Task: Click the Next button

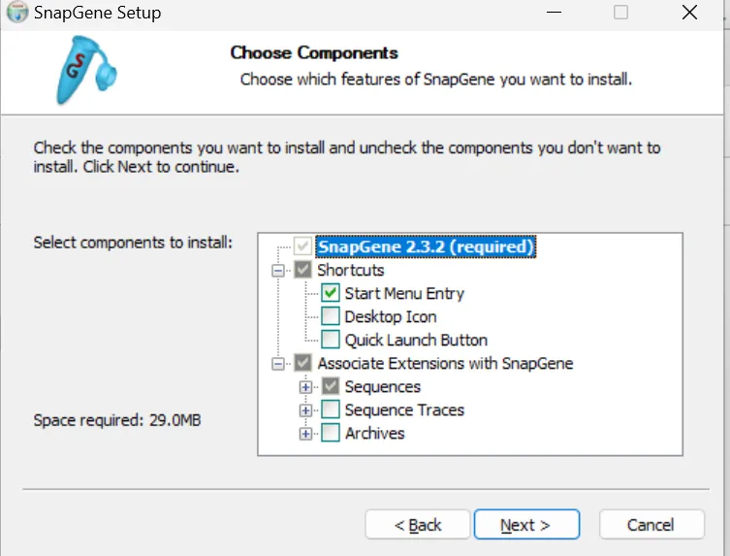Action: click(x=525, y=525)
